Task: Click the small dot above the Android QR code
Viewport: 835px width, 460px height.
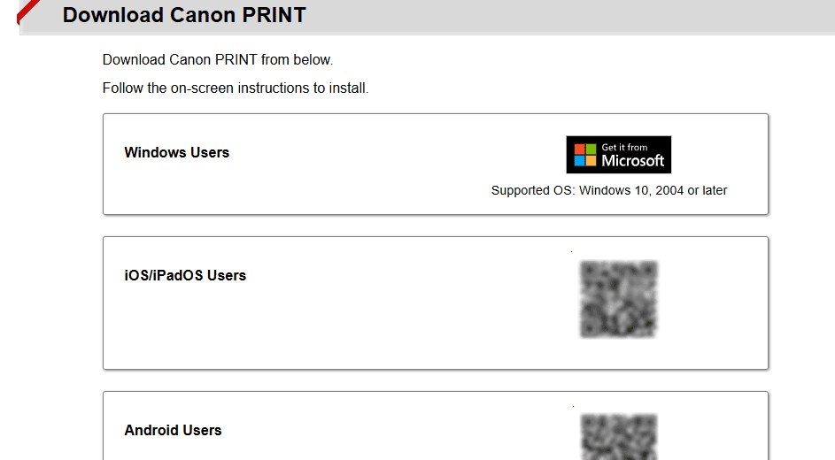Action: coord(571,406)
